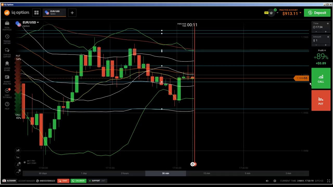Open CHAT with account manager
This screenshot has height=187, width=333.
coord(63,181)
